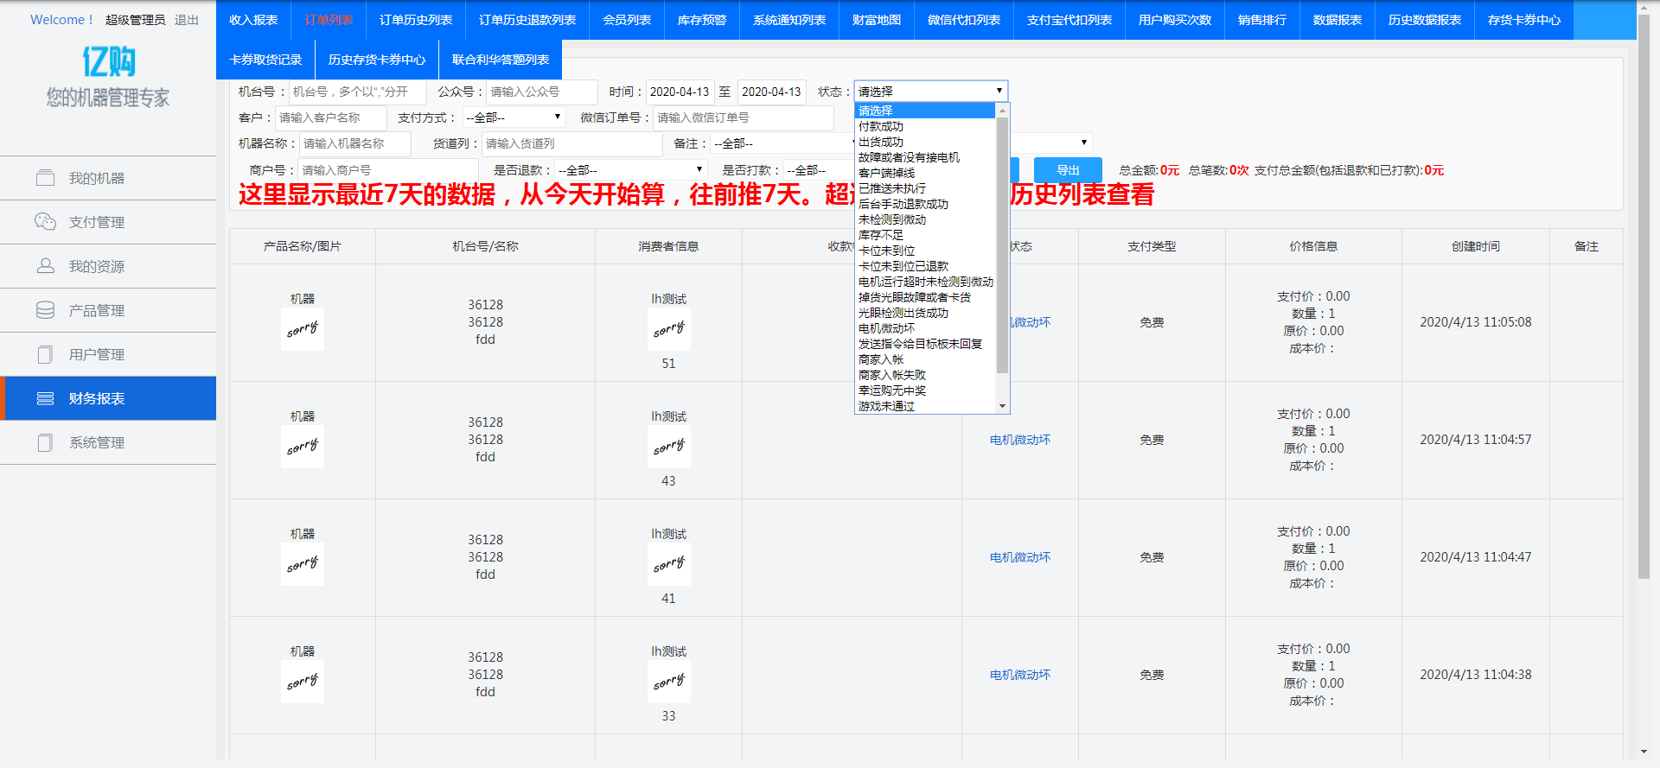This screenshot has width=1660, height=768.
Task: Open the 会员列表 tab
Action: 627,20
